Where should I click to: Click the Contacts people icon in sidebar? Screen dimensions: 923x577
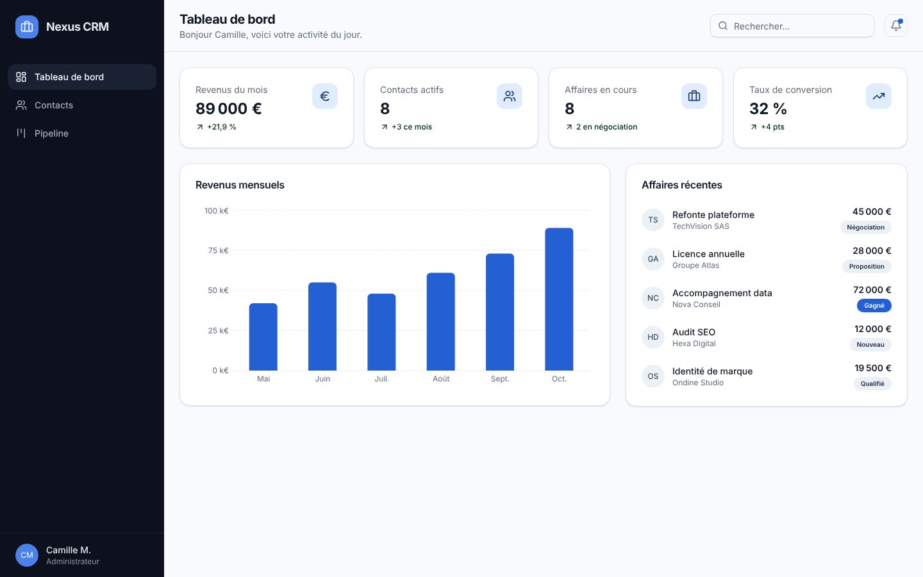[x=21, y=105]
